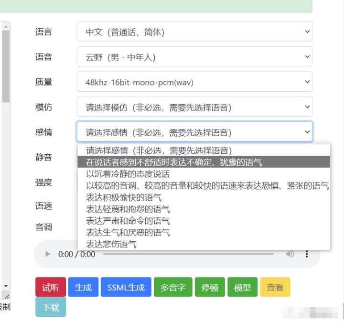Viewport: 344px width, 322px height.
Task: Open the 模仿 imitation dropdown
Action: (x=194, y=107)
